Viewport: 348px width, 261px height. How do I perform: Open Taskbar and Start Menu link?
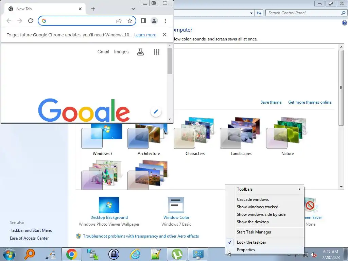pos(31,230)
